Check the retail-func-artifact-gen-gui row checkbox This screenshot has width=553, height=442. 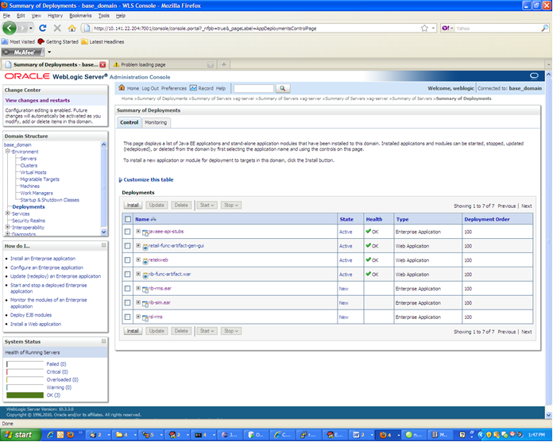128,246
